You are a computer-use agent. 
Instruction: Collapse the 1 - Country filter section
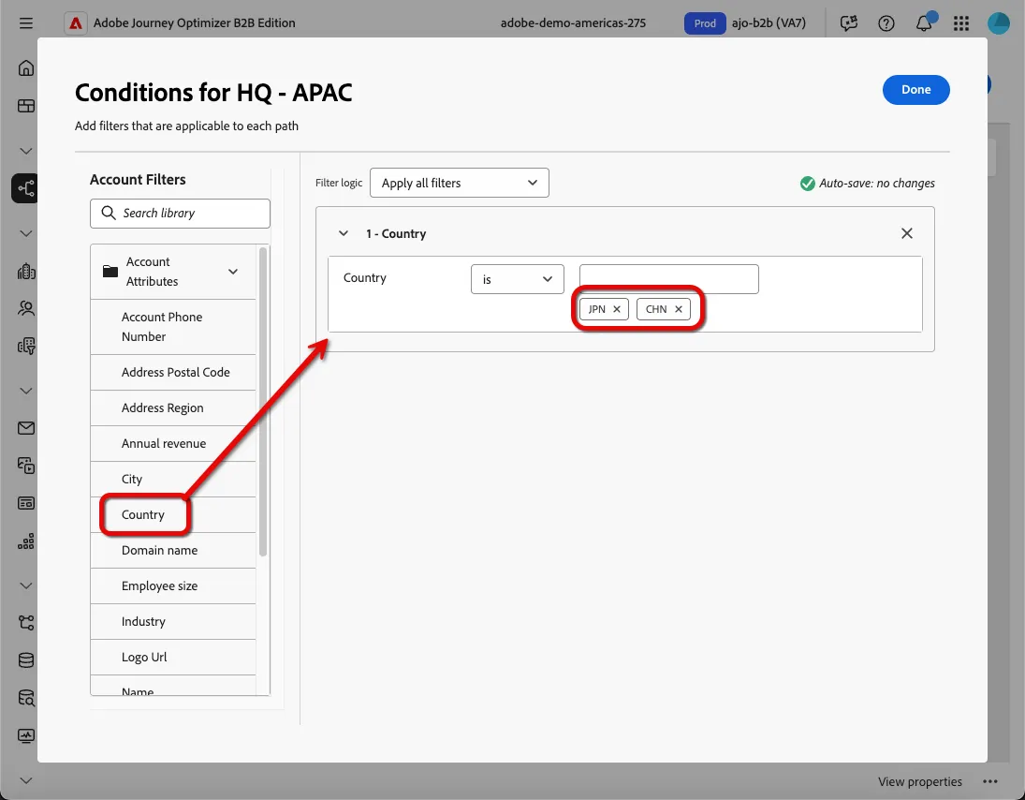tap(344, 233)
